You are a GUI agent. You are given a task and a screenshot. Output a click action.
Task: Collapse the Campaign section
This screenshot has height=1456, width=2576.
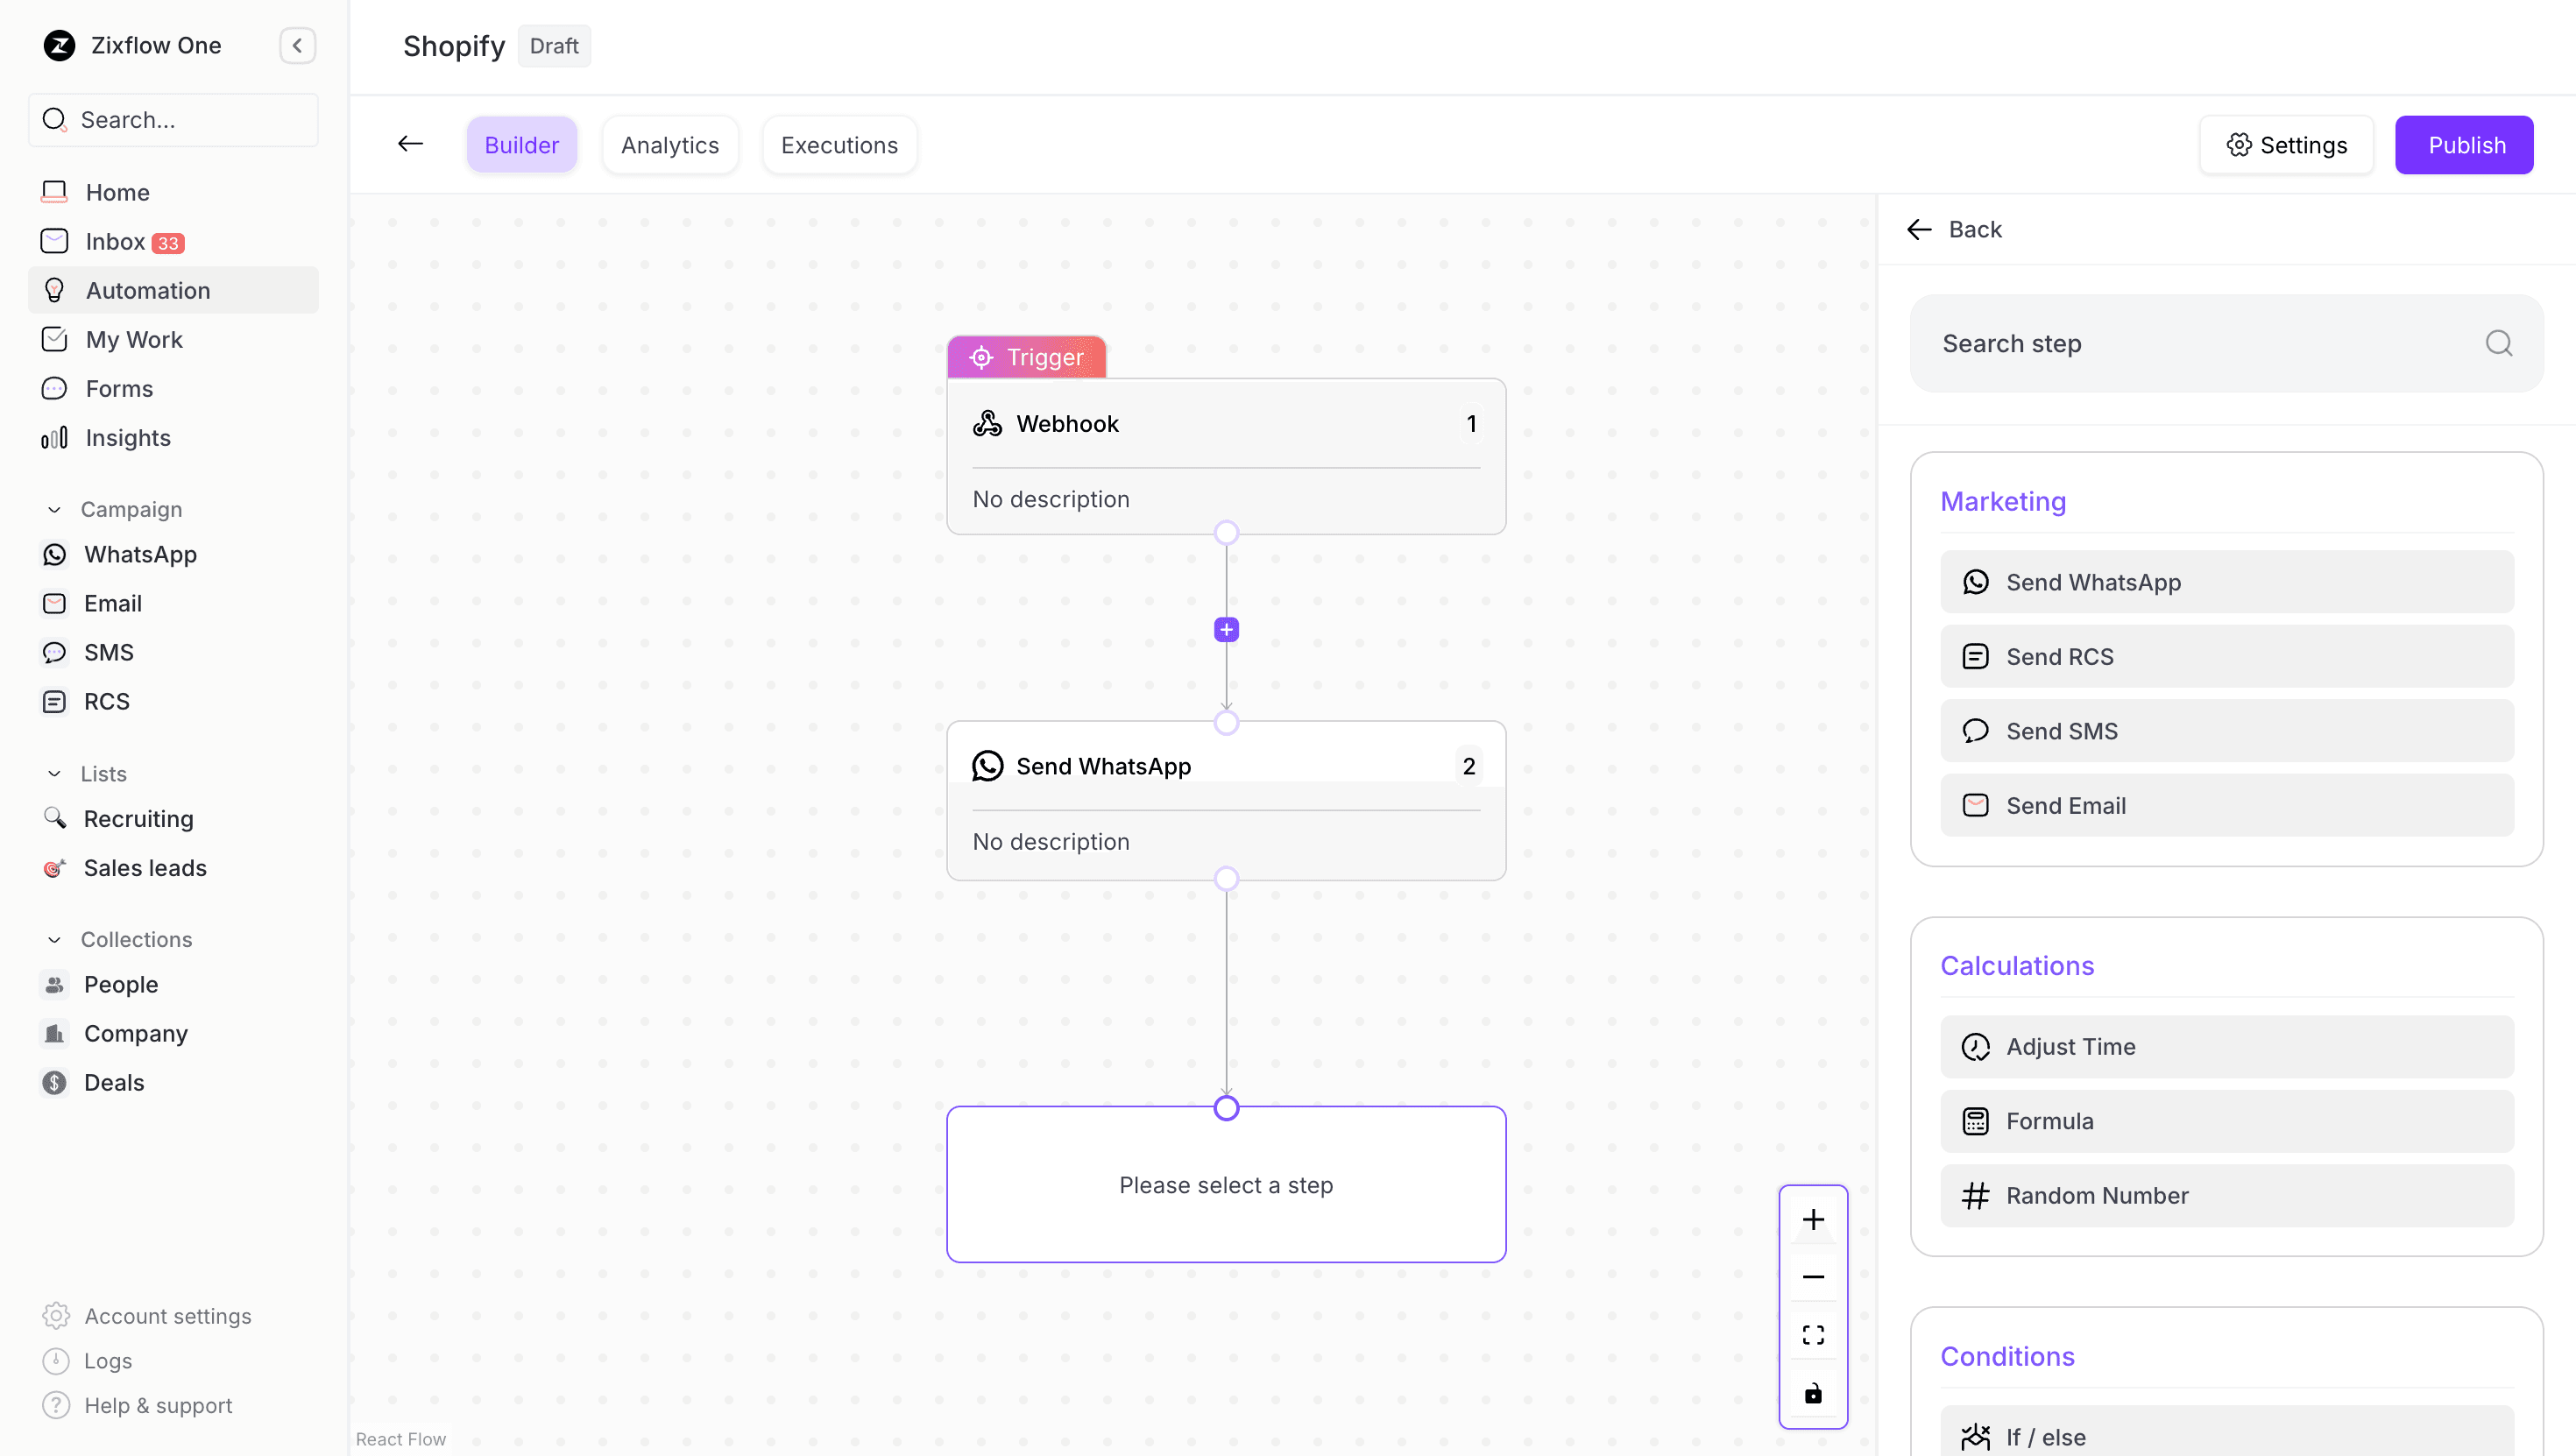tap(55, 509)
